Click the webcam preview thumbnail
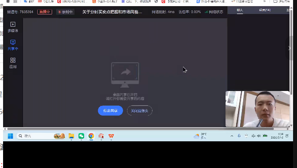 coord(258,109)
